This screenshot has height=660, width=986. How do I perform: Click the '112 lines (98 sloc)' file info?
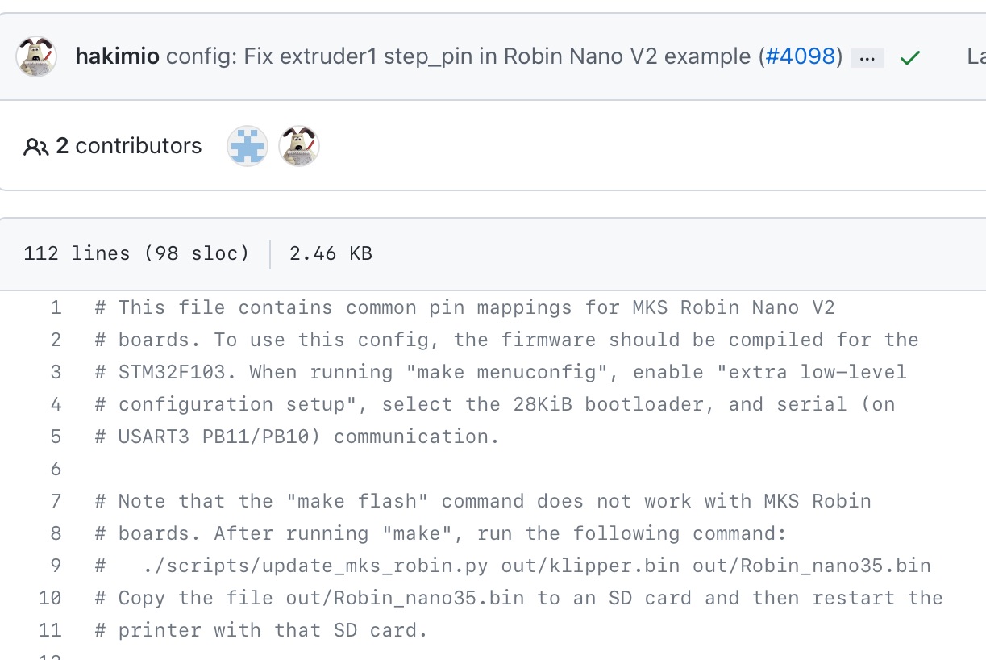[x=137, y=253]
